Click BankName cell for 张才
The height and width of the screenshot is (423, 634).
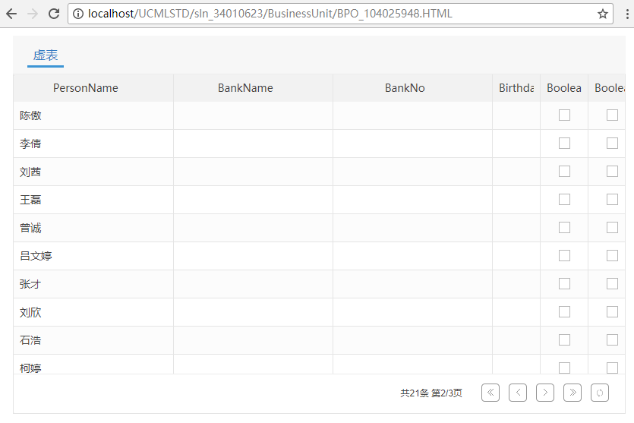(253, 284)
